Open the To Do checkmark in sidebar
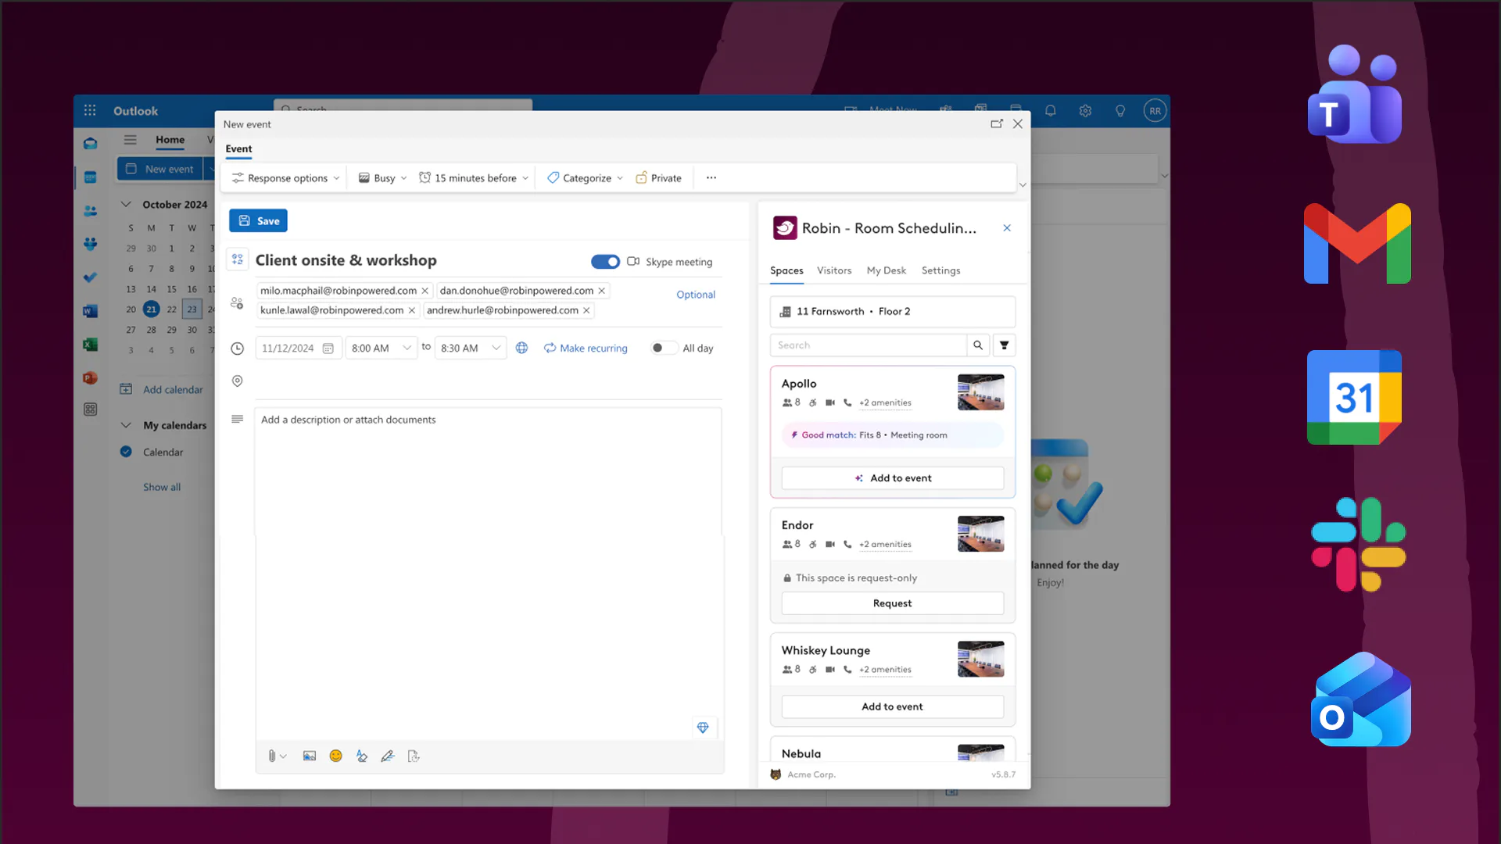This screenshot has height=844, width=1501. pyautogui.click(x=90, y=277)
